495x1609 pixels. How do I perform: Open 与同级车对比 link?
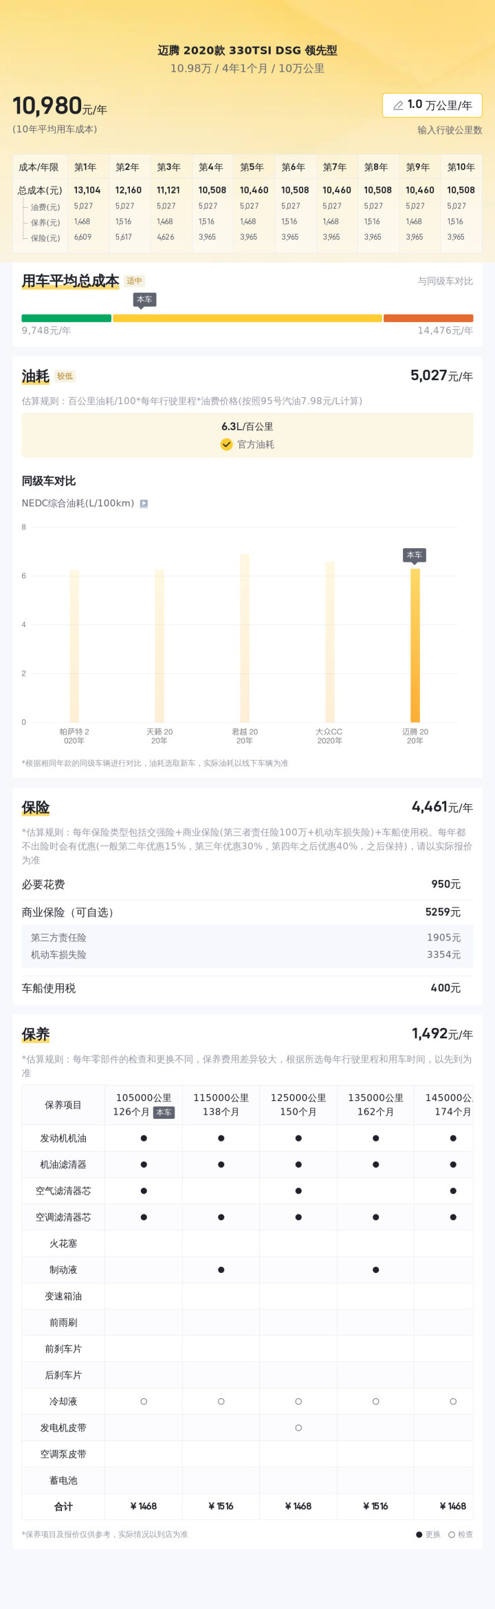(x=445, y=281)
